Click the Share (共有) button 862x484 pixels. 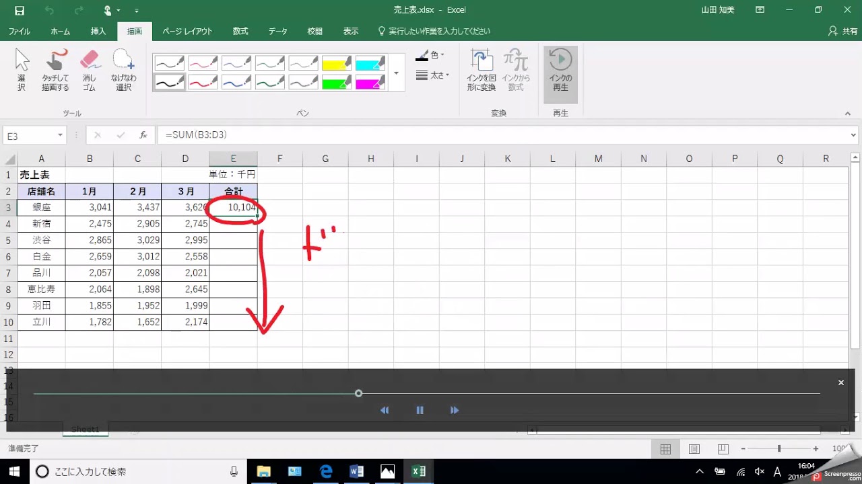[842, 32]
